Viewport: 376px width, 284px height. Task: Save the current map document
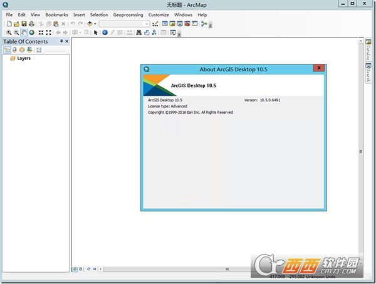tap(24, 24)
